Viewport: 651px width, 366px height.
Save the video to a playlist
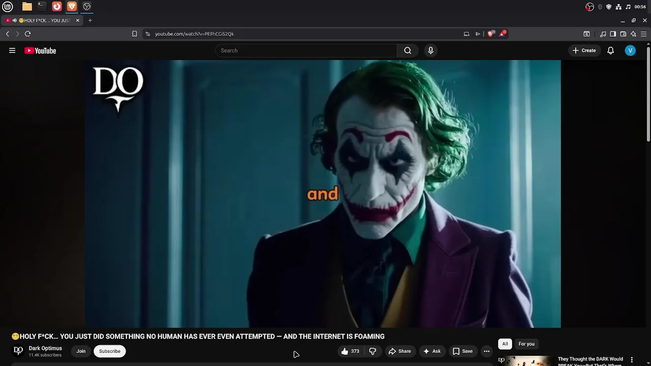click(x=462, y=351)
